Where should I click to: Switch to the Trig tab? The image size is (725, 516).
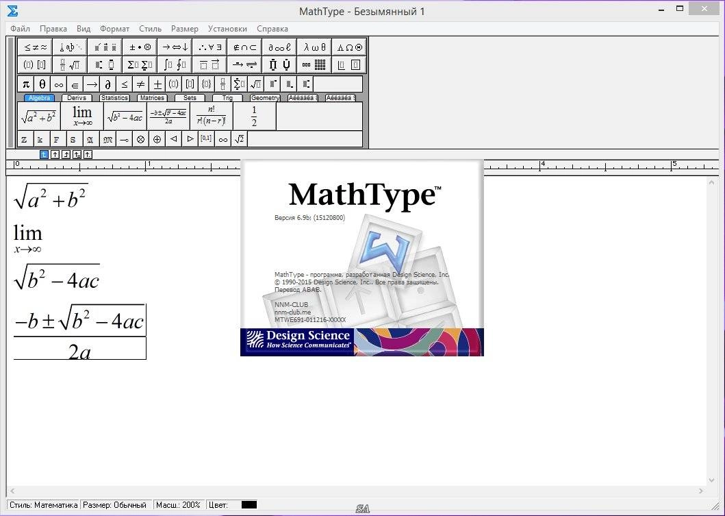coord(227,97)
